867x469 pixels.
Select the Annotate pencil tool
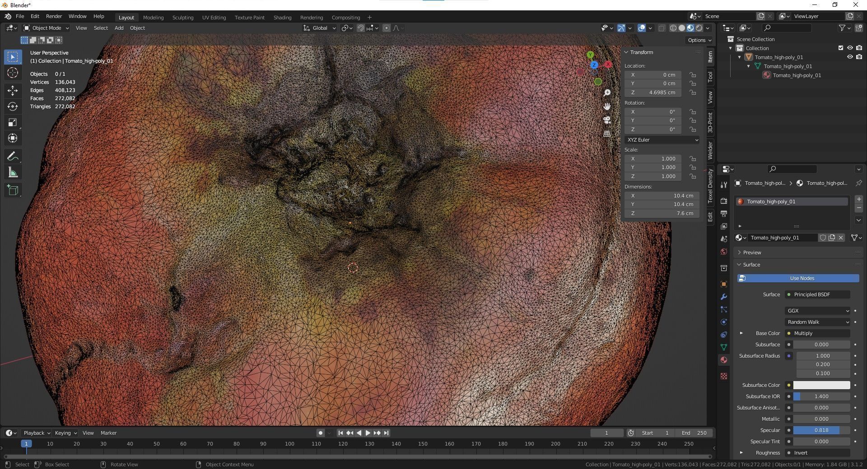coord(13,156)
